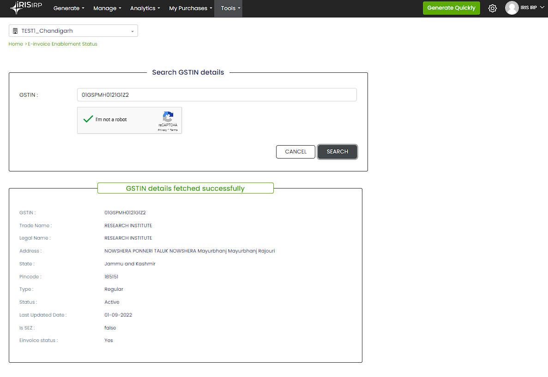Open the reCAPTCHA Privacy link
Screen dimensions: 548x377
[162, 130]
